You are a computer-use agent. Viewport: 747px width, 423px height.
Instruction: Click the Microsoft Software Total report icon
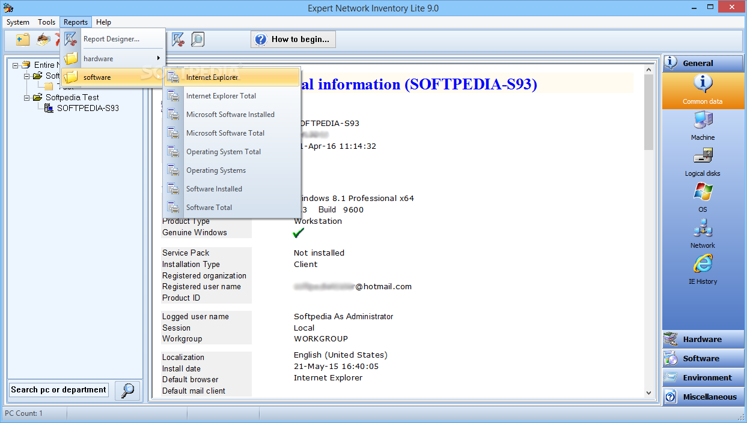tap(173, 133)
